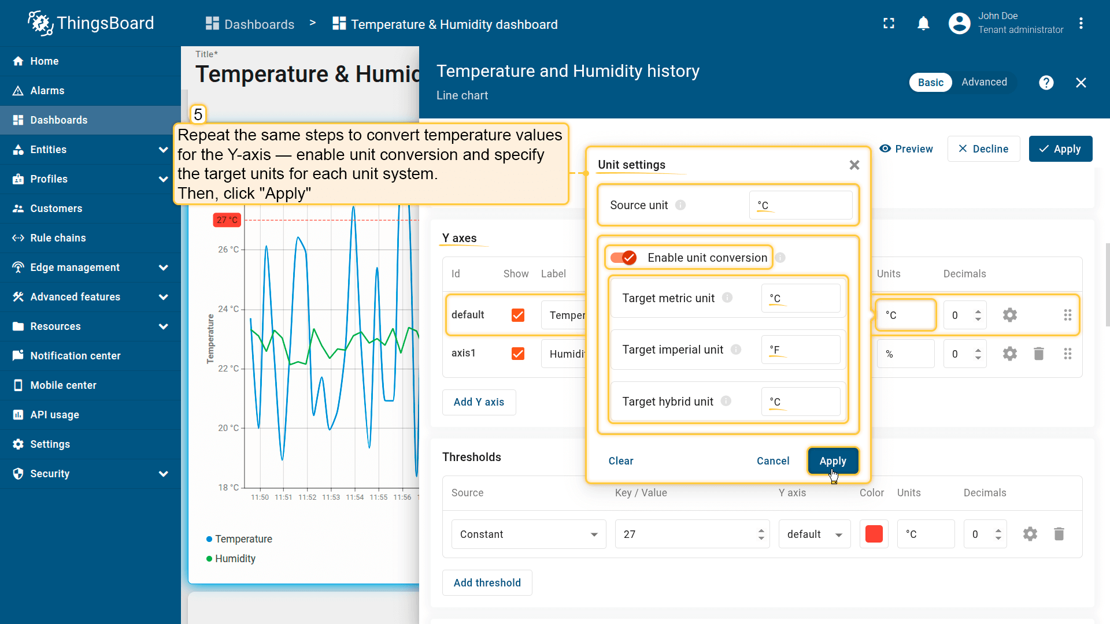Uncheck Show for default axis

pos(517,315)
